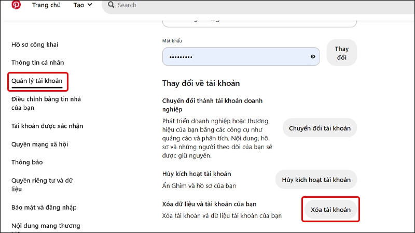The width and height of the screenshot is (415, 233).
Task: Click Xóa tài khoản button
Action: coord(330,210)
